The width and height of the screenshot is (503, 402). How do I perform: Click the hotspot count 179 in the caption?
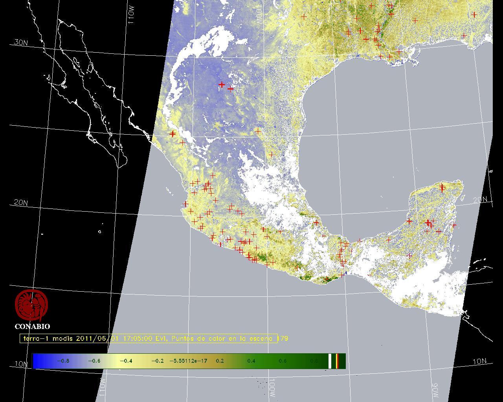click(283, 338)
